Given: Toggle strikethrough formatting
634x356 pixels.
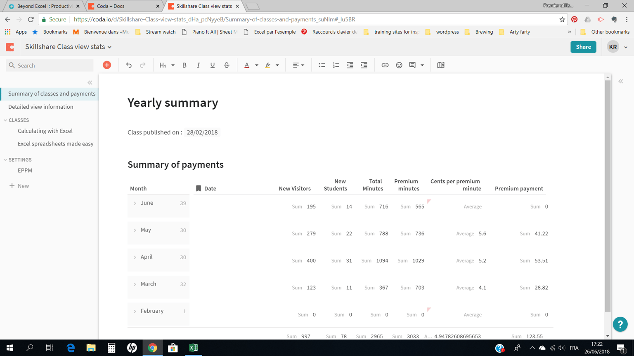Looking at the screenshot, I should 227,65.
